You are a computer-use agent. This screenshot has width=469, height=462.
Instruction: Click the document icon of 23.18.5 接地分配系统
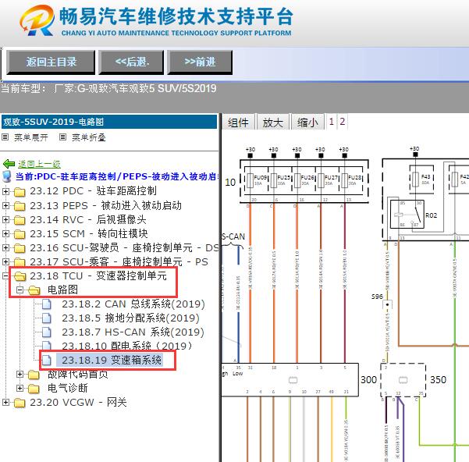[47, 318]
